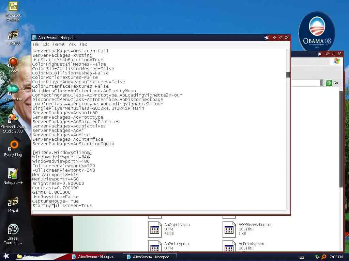Click the star Start button on taskbar

(x=6, y=256)
